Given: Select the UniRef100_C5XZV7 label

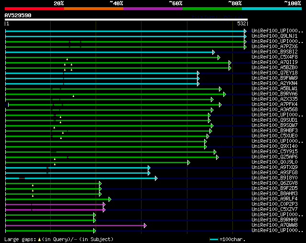Looking at the screenshot, I should point(274,210).
